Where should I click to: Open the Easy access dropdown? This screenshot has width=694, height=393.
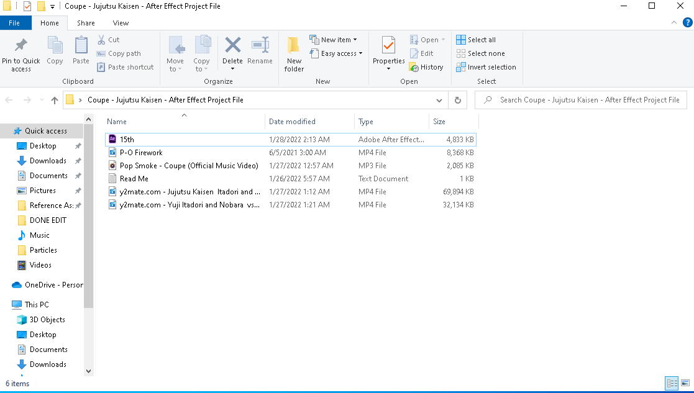[x=336, y=53]
